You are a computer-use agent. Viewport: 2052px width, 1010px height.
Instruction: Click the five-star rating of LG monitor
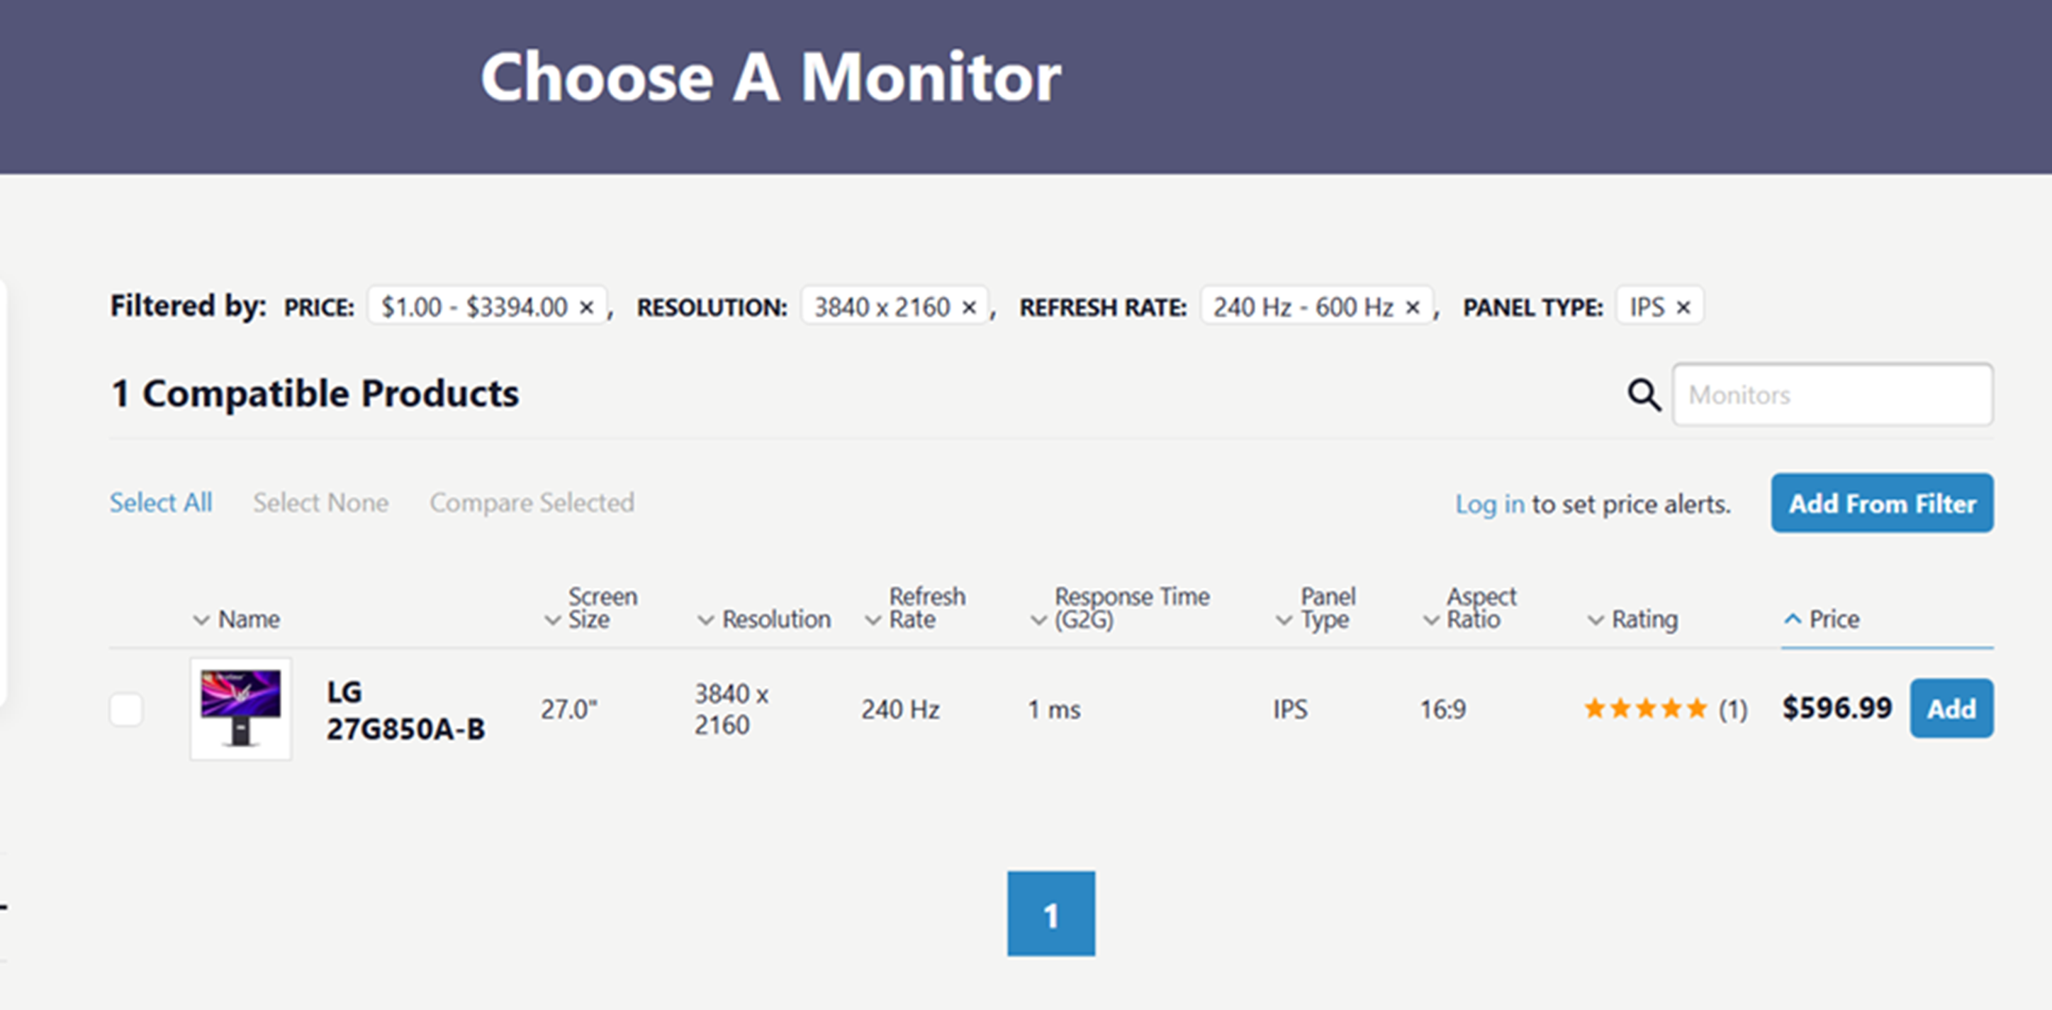click(1645, 708)
